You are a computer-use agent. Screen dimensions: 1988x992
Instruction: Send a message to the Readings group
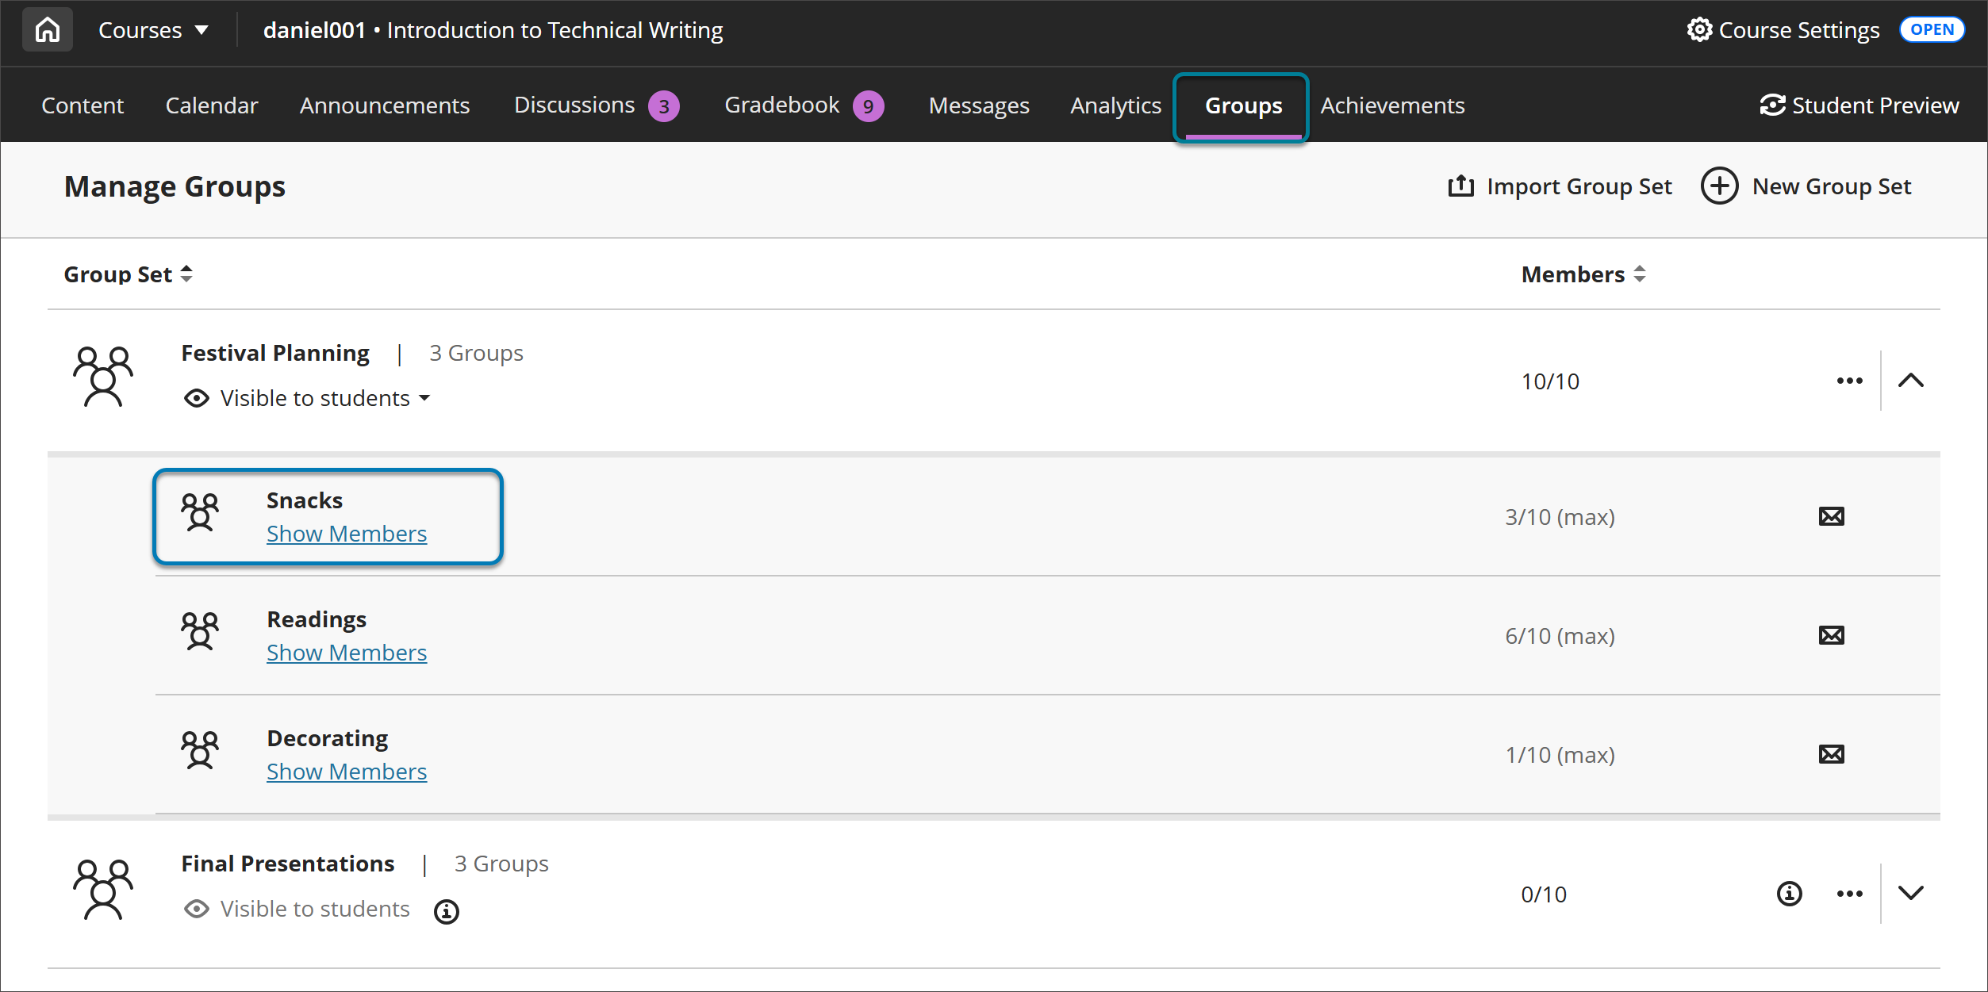click(1830, 635)
